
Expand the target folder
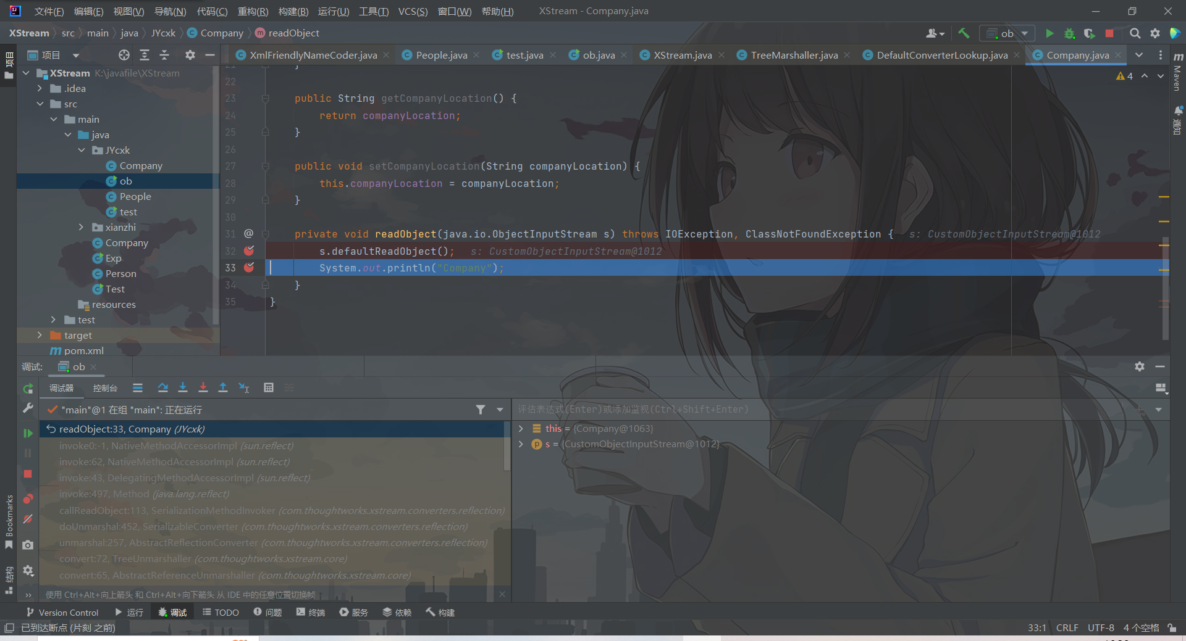[x=40, y=335]
